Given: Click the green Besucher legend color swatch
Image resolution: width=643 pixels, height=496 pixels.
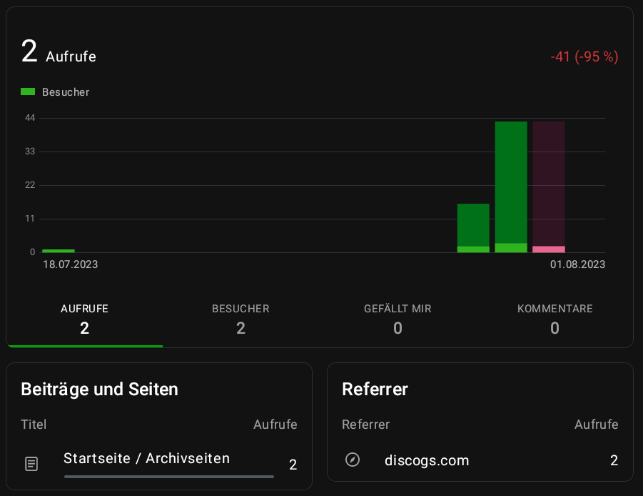Looking at the screenshot, I should 28,91.
